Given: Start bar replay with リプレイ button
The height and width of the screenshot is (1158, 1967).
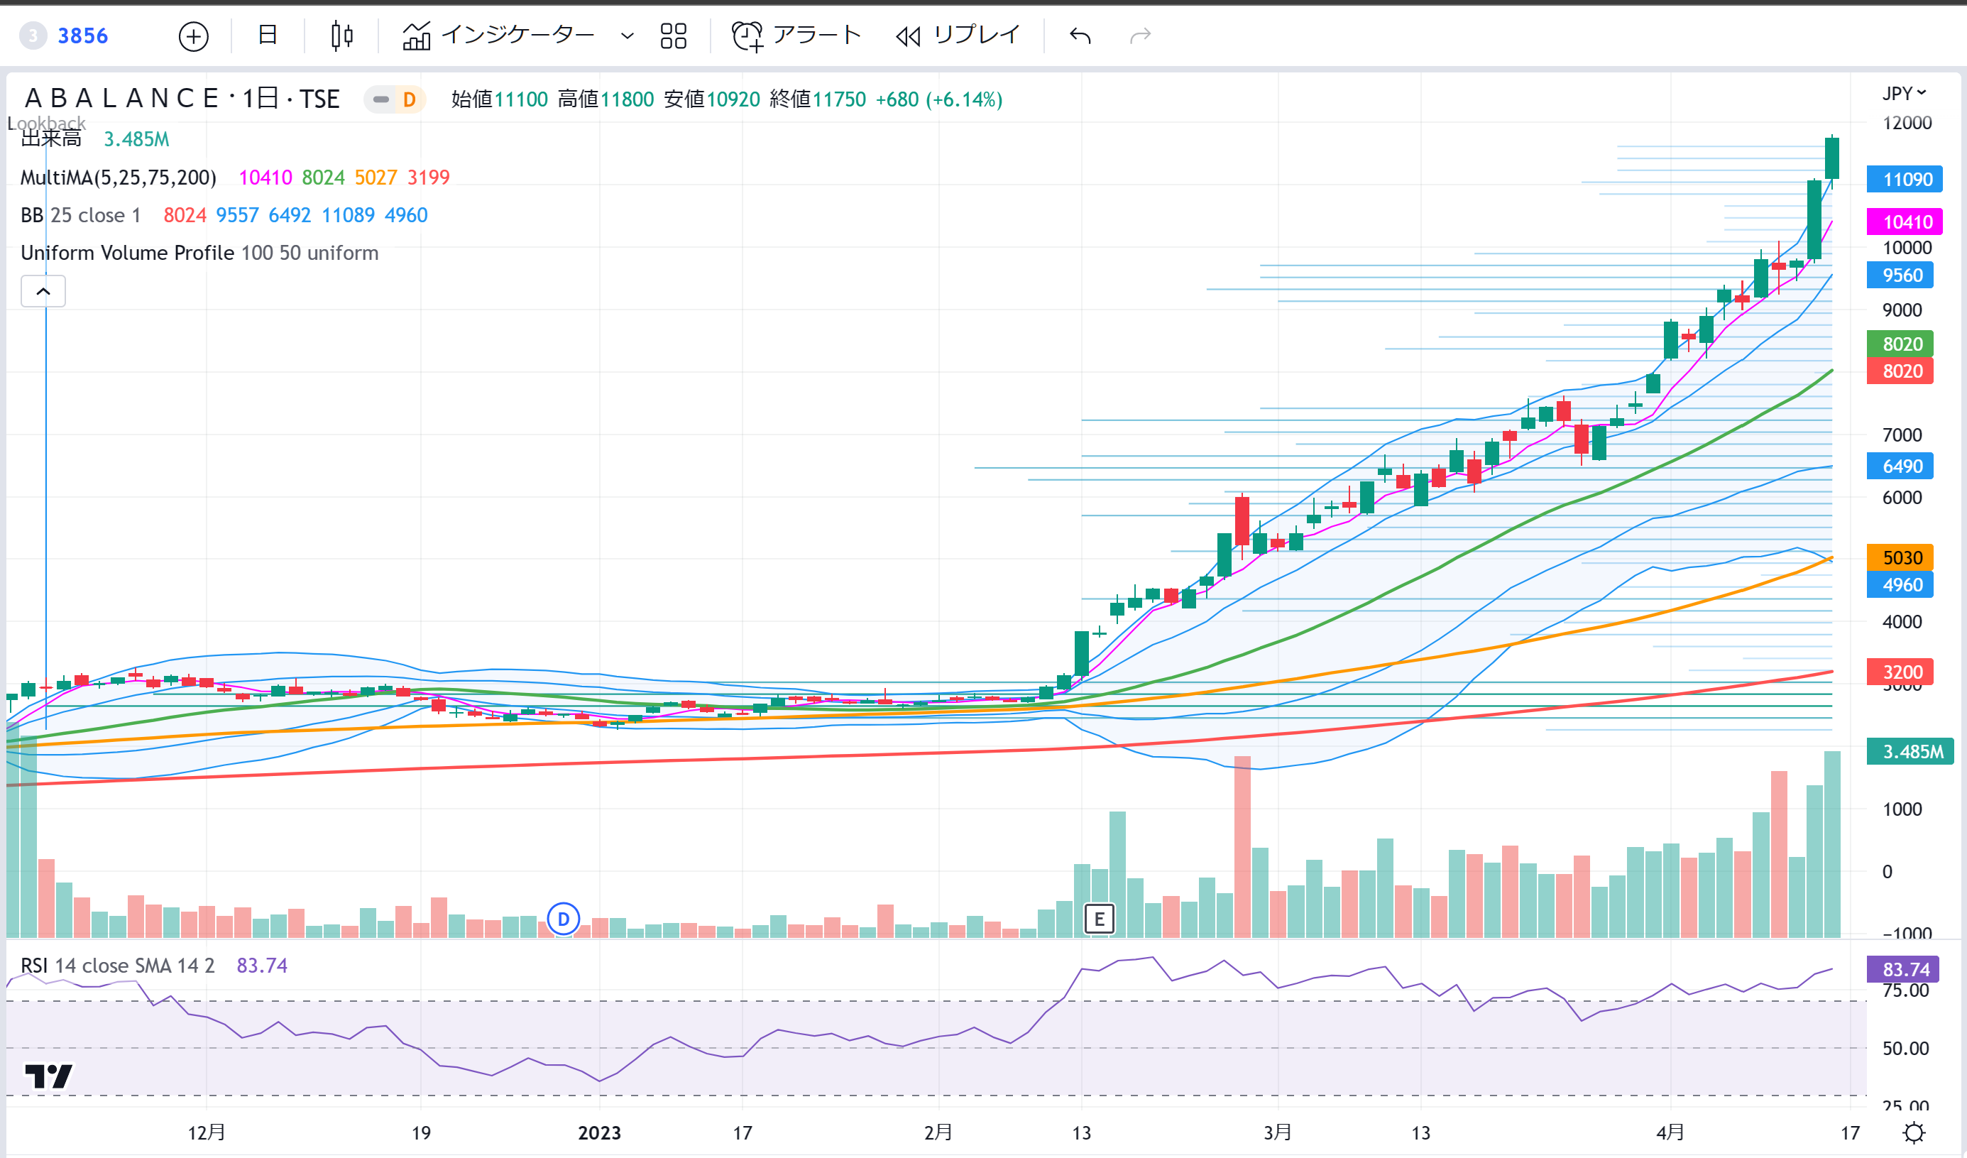Looking at the screenshot, I should pyautogui.click(x=958, y=35).
